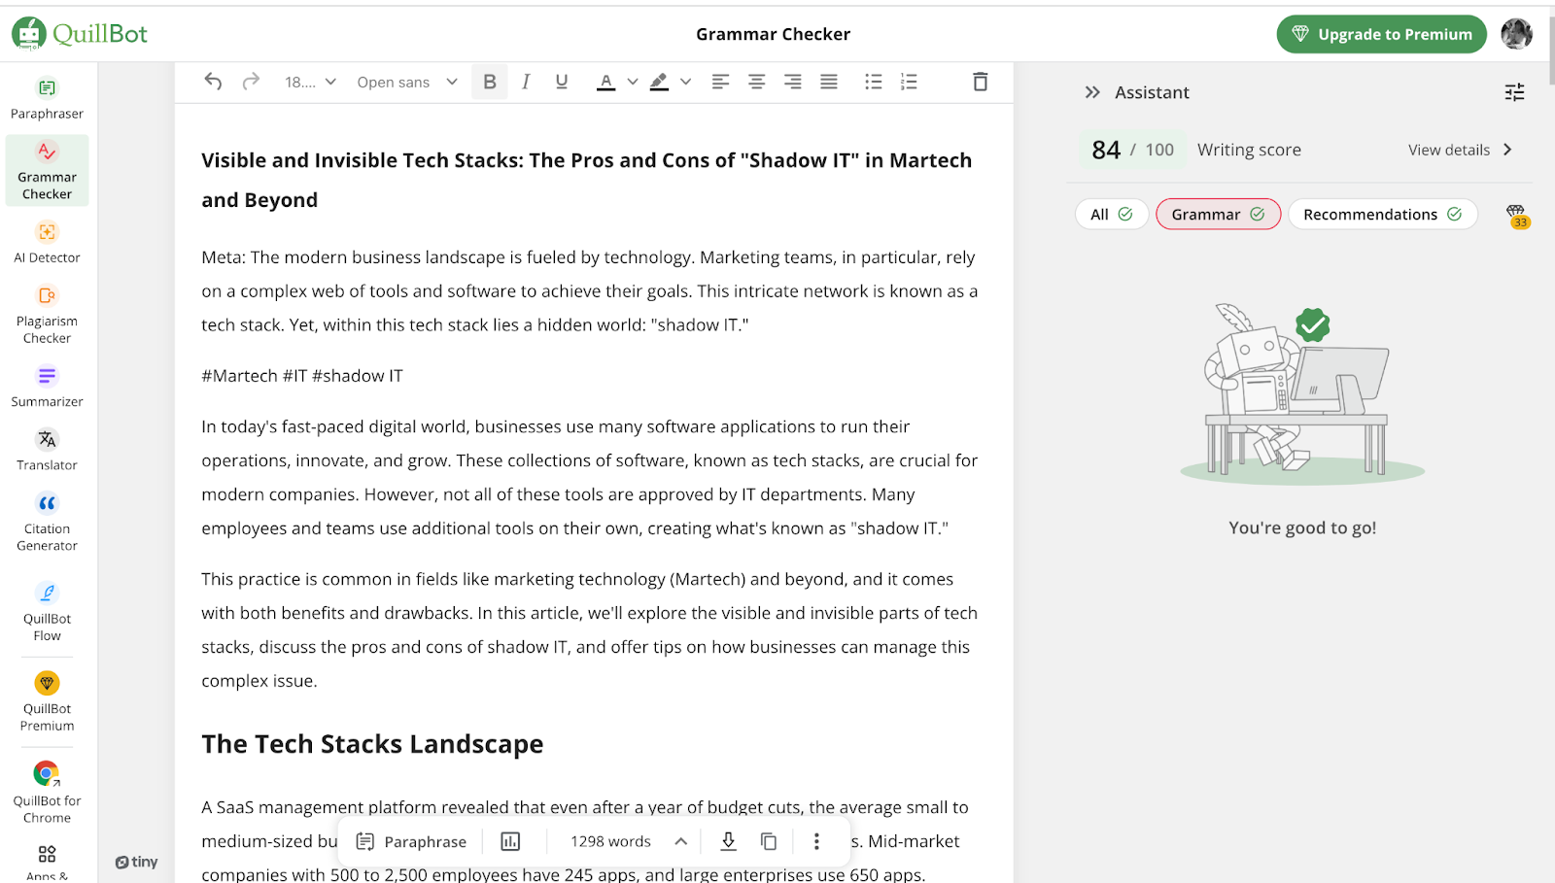
Task: Center align the text
Action: click(756, 82)
